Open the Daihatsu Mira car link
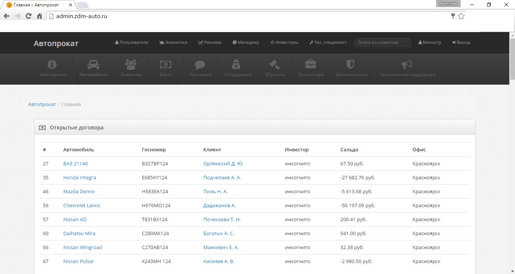Image resolution: width=515 pixels, height=274 pixels. click(79, 233)
